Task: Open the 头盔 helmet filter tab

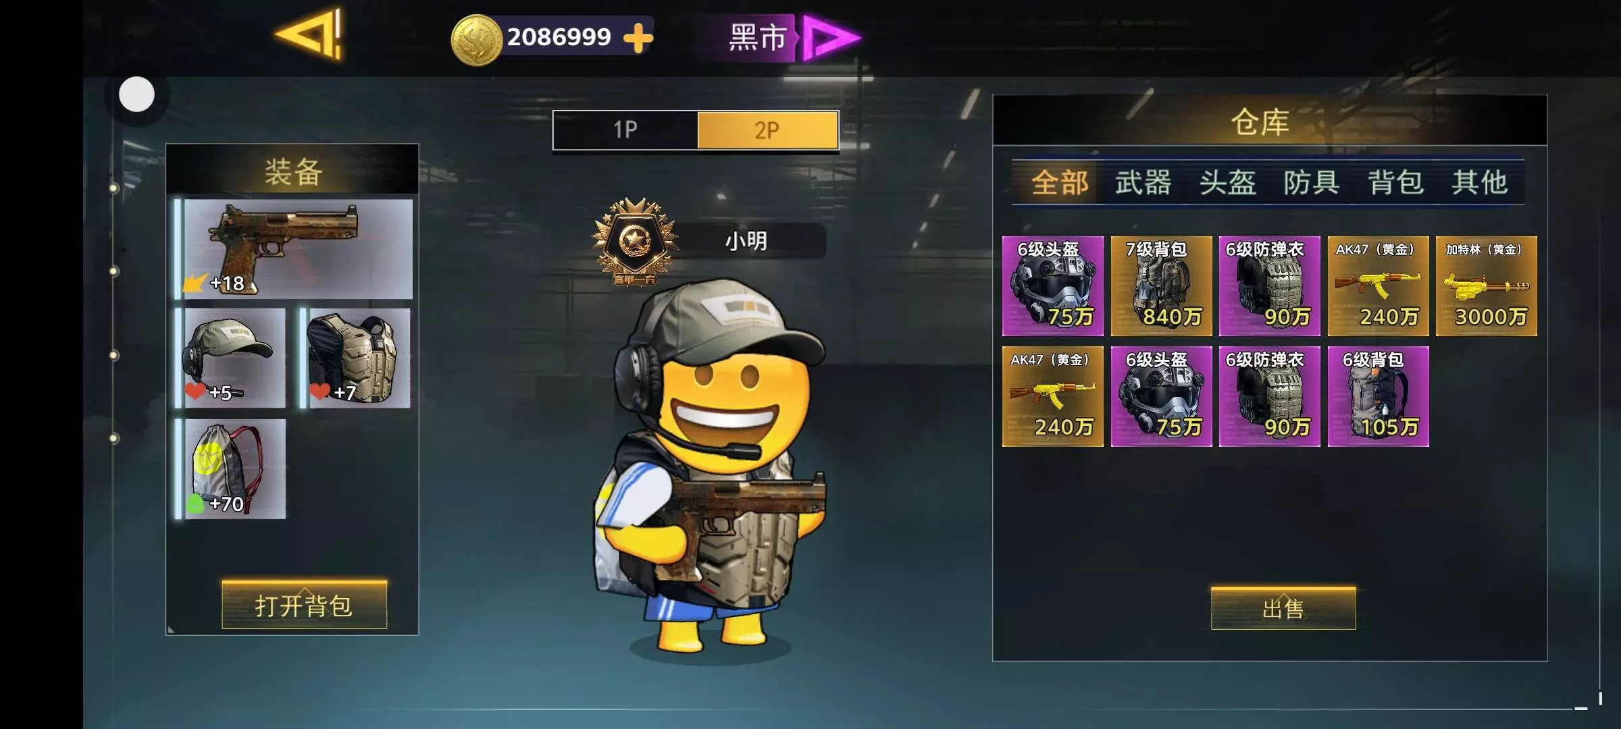Action: pyautogui.click(x=1227, y=182)
